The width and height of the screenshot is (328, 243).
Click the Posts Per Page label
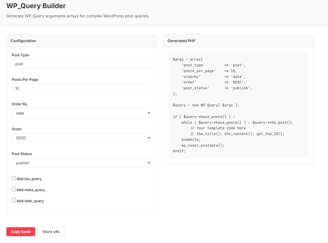(25, 80)
